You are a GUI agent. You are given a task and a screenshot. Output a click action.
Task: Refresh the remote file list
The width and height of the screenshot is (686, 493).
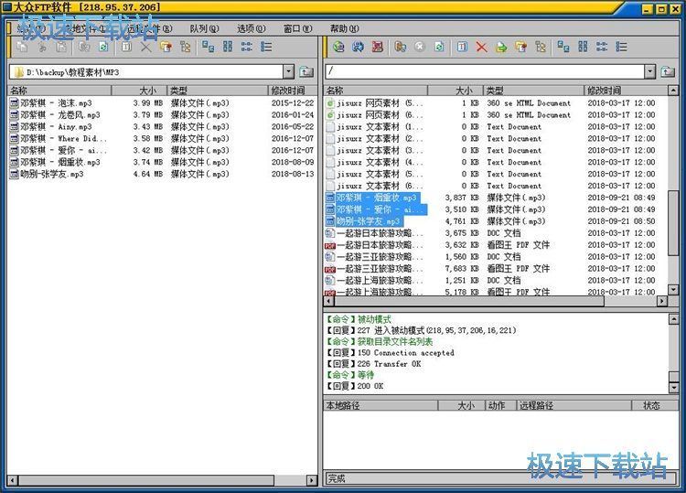coord(439,47)
